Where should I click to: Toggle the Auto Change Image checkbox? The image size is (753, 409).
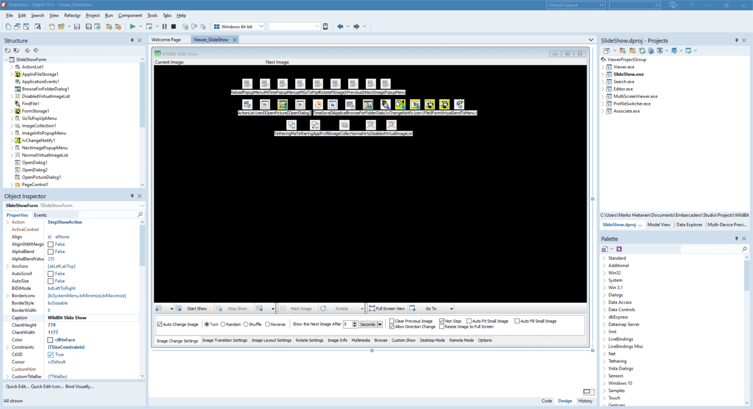[160, 325]
